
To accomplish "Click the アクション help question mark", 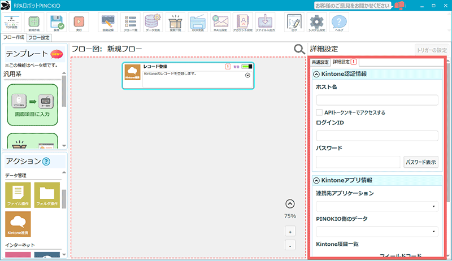I will pyautogui.click(x=46, y=162).
